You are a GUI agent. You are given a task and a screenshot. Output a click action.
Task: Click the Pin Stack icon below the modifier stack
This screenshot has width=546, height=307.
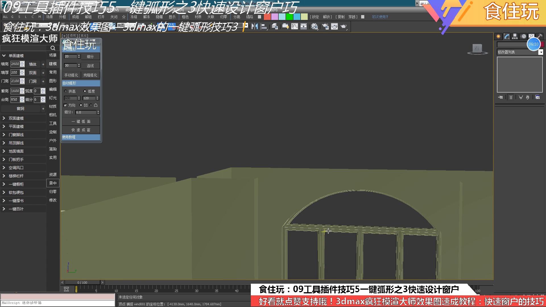pyautogui.click(x=500, y=97)
